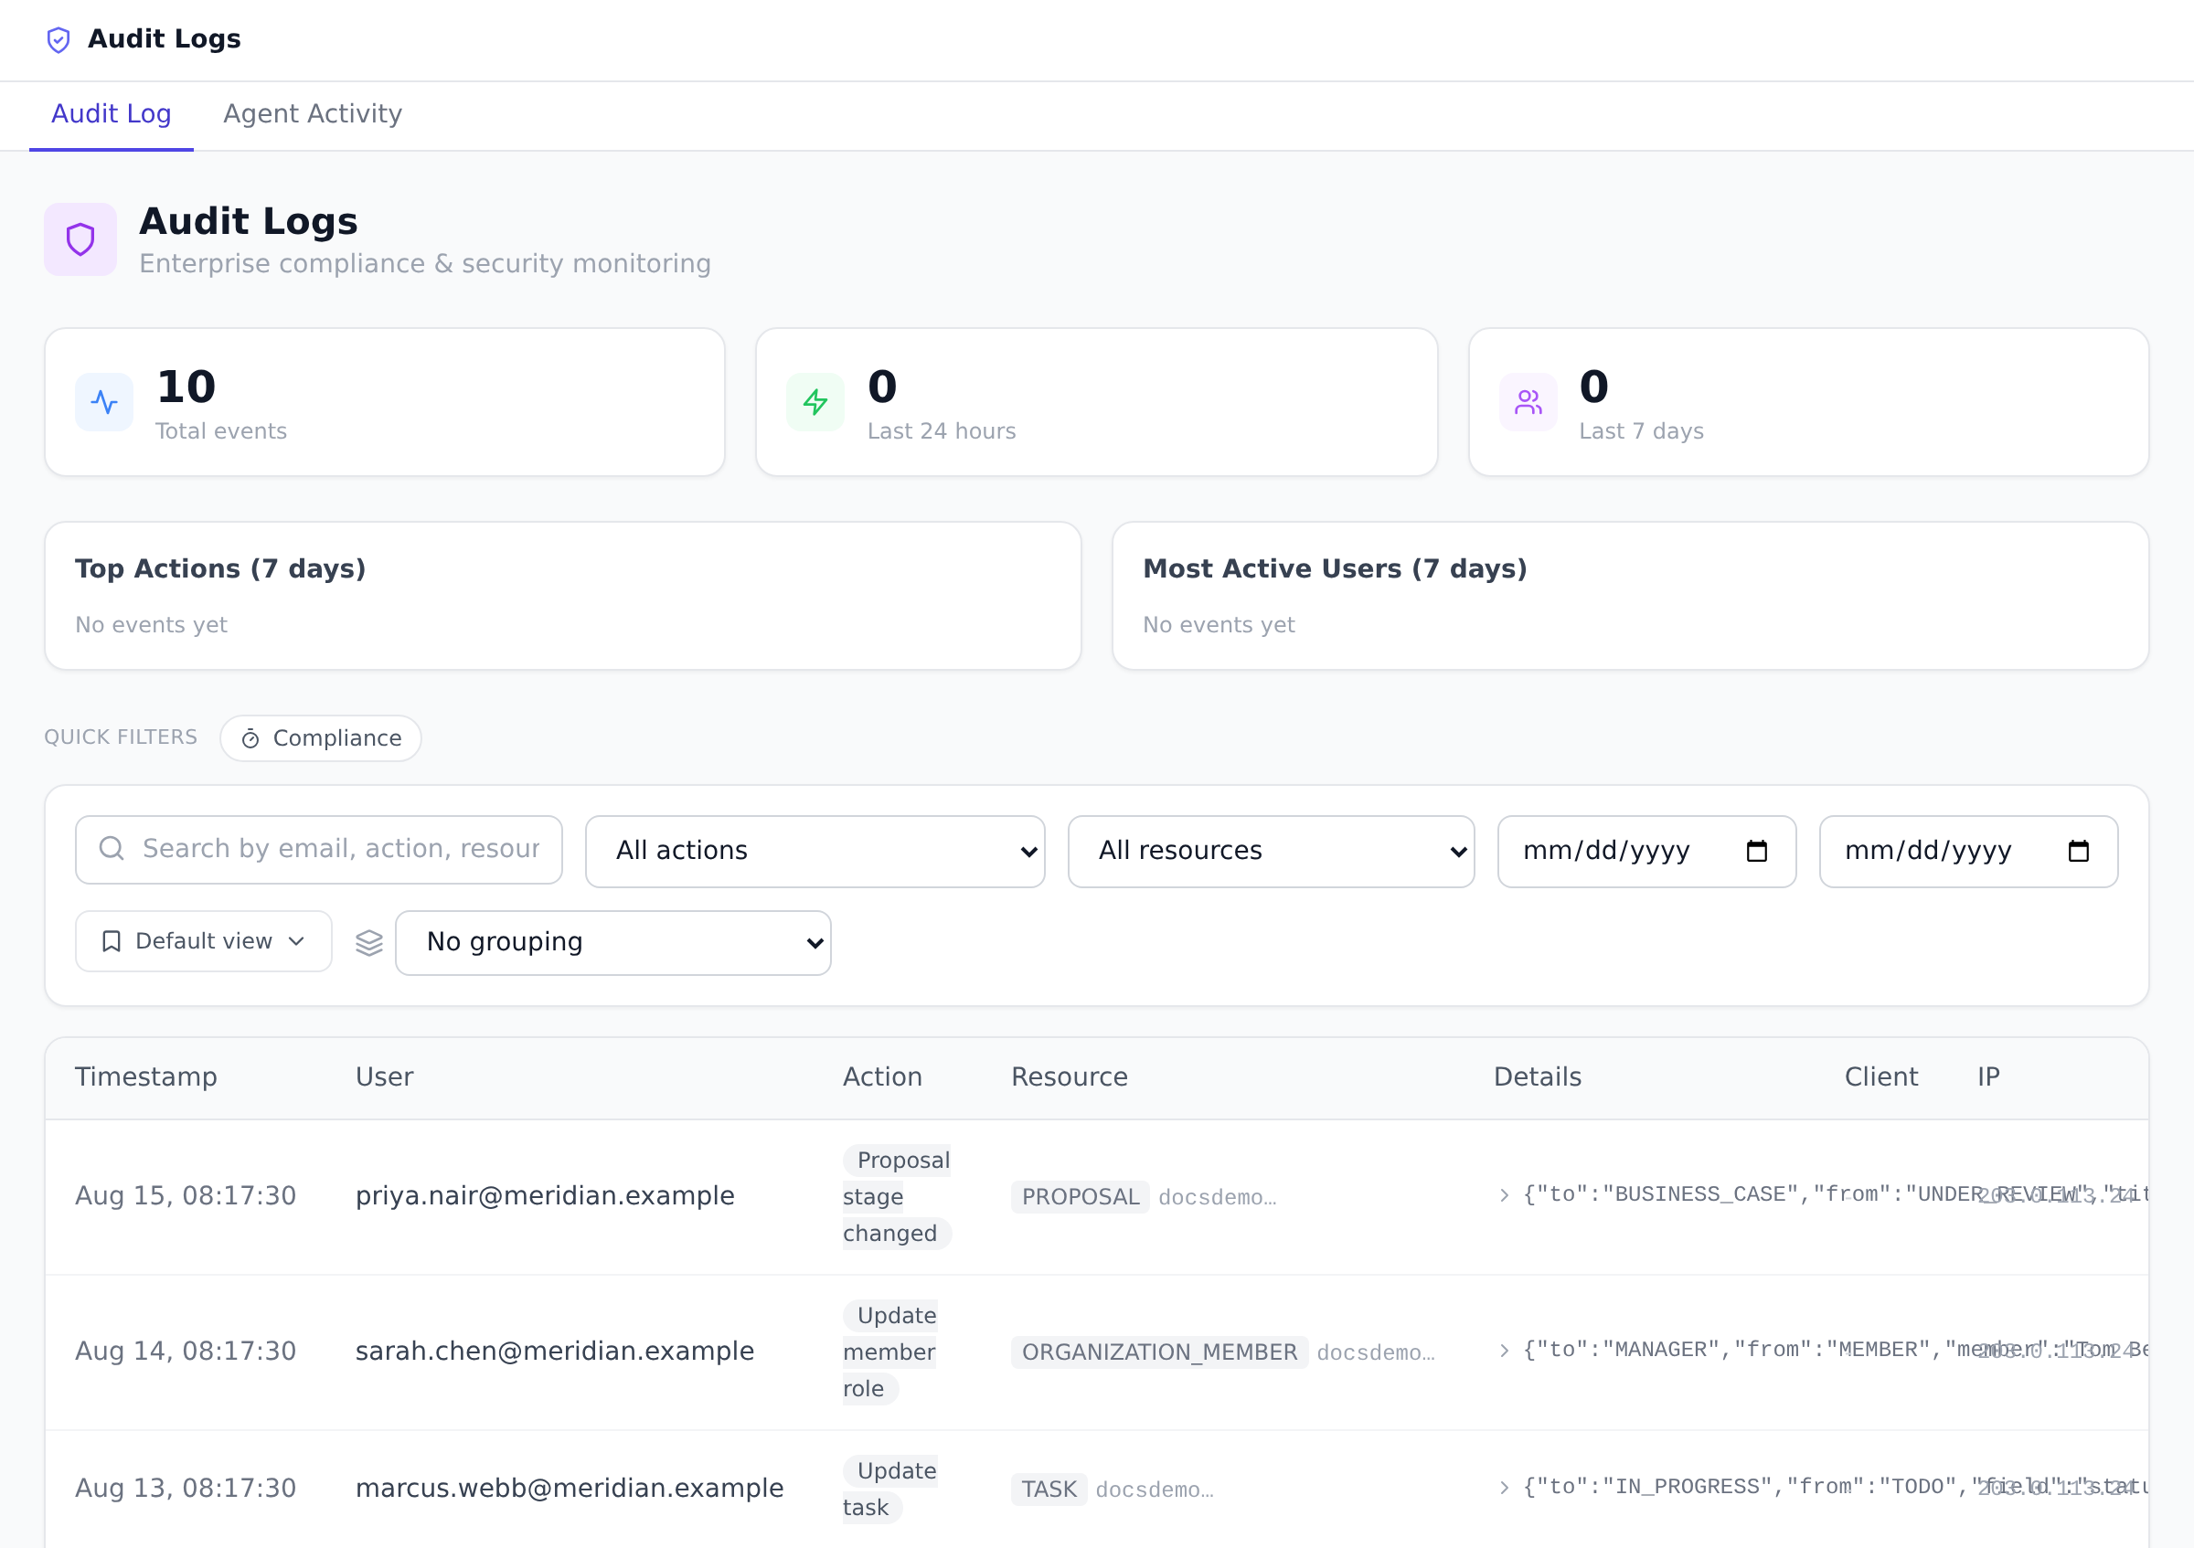This screenshot has width=2194, height=1548.
Task: Click the shield icon beside Audit Logs header
Action: pos(59,39)
